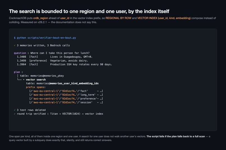
Task: Click the bold 'vector search' plan node
Action: (x=36, y=80)
